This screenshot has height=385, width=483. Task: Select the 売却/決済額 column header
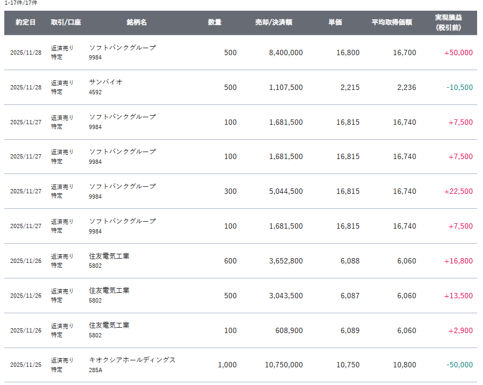click(x=274, y=22)
